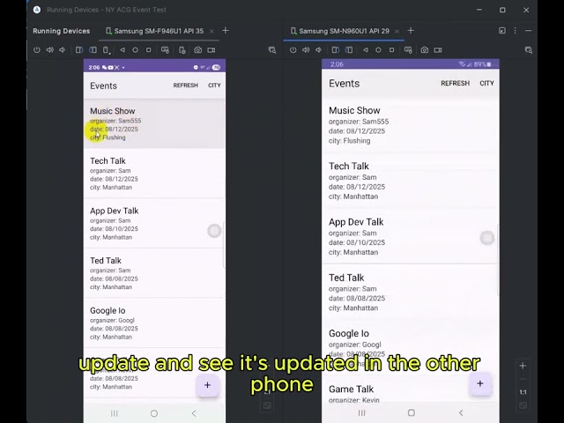Zoom in the SM-N960U1 device view
Image resolution: width=564 pixels, height=423 pixels.
(523, 366)
